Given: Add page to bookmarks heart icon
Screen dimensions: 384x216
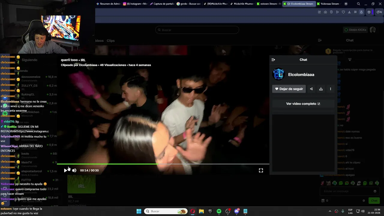Looking at the screenshot, I should click(343, 12).
